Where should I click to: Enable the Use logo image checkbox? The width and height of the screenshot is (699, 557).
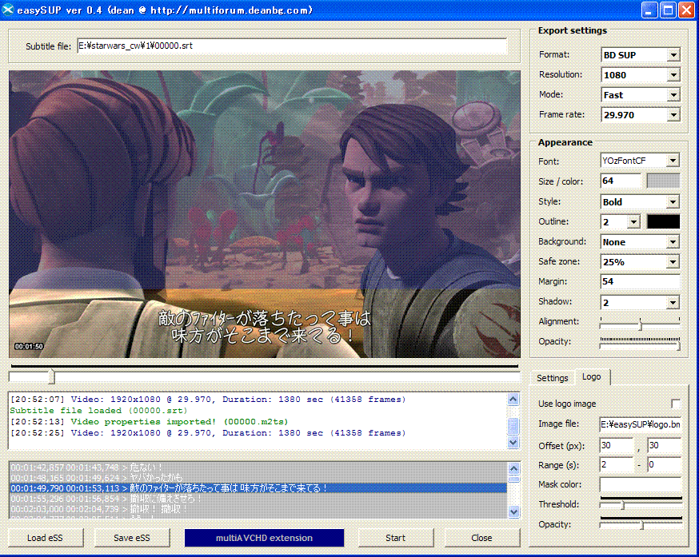675,404
